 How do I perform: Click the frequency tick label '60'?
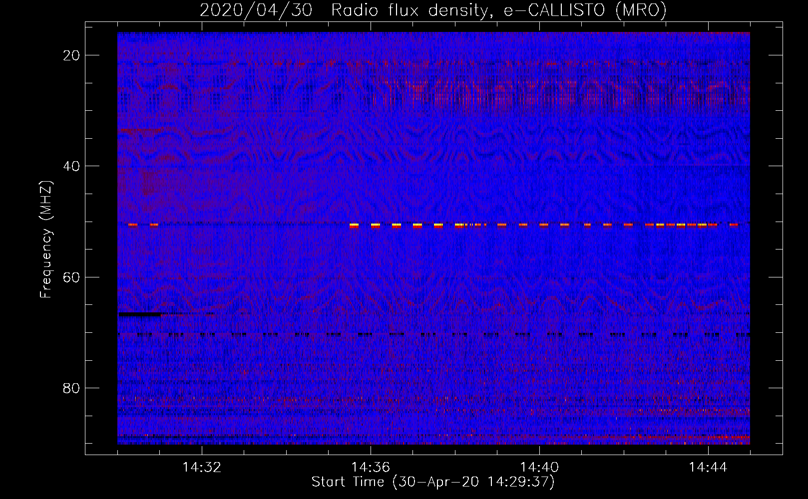click(72, 277)
